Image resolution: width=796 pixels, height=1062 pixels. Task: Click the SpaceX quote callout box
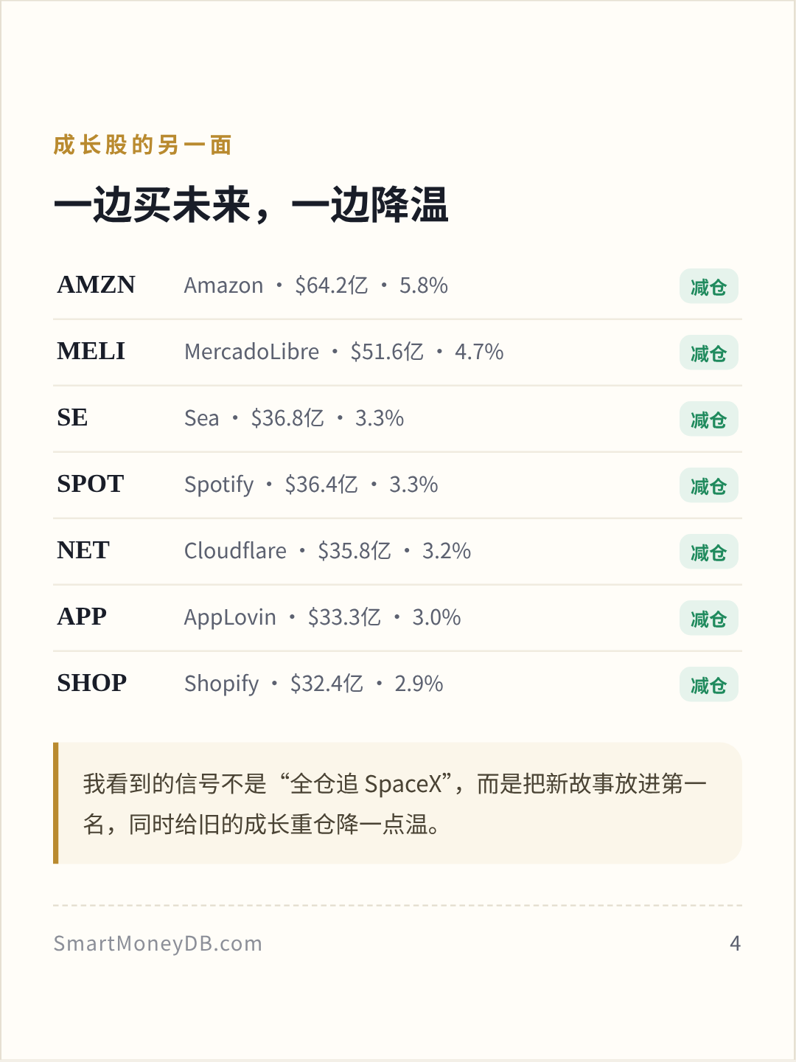click(397, 803)
